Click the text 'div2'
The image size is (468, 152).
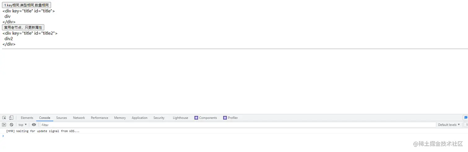point(9,39)
